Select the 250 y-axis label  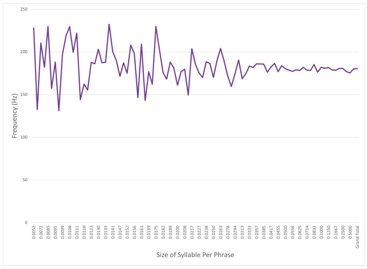point(24,9)
